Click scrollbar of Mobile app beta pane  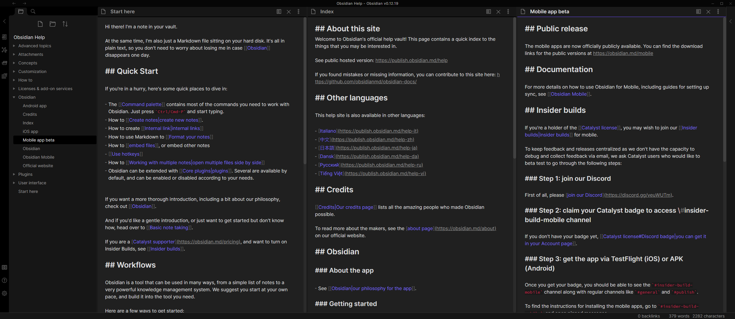point(724,89)
